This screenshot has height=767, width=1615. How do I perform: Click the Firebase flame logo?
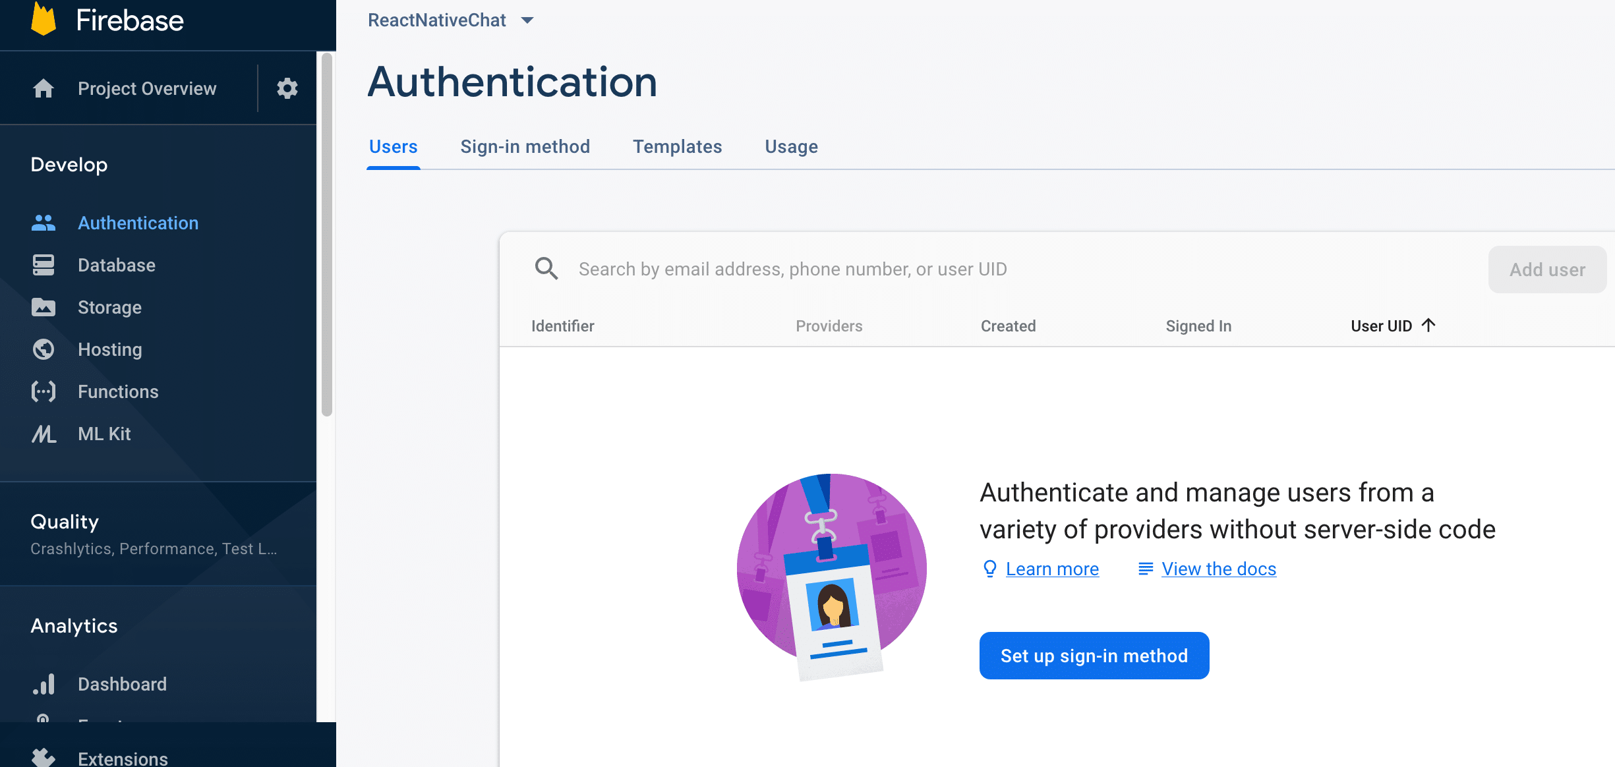click(44, 19)
